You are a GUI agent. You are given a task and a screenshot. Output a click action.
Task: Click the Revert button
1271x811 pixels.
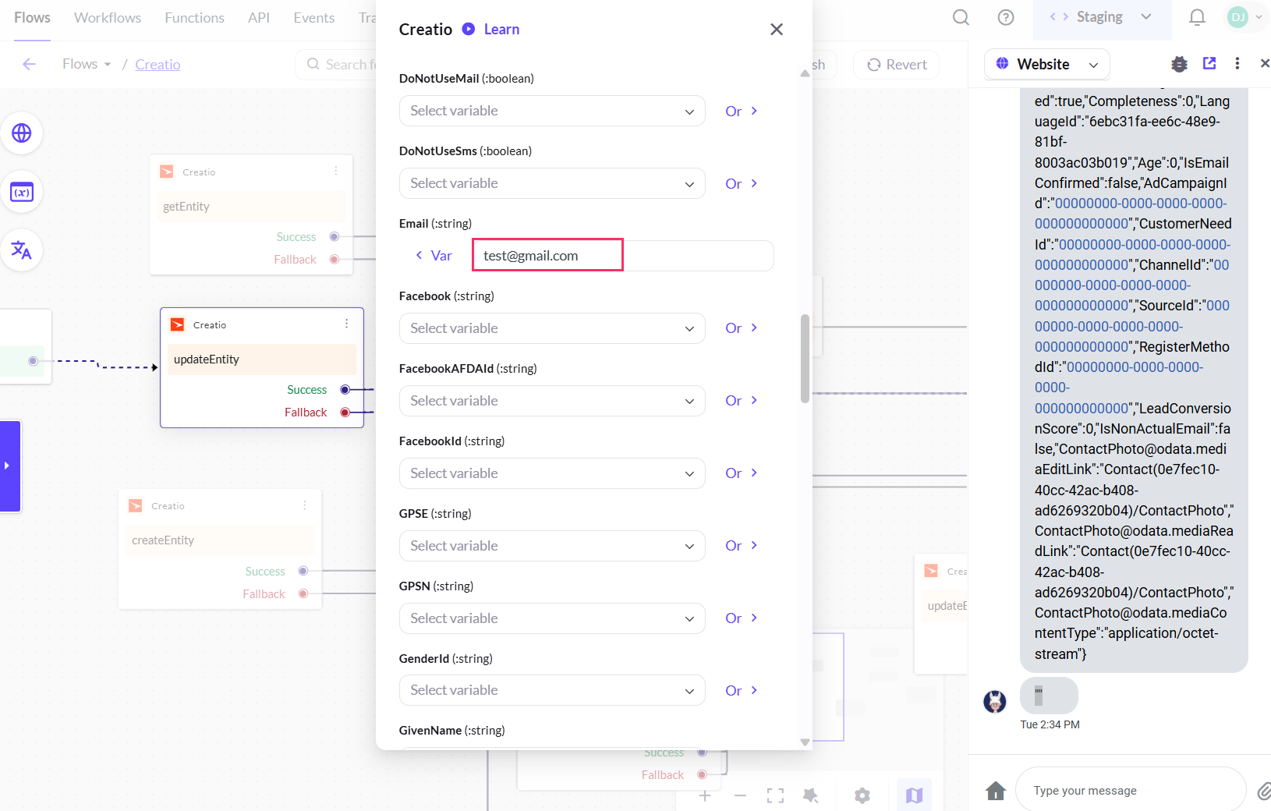[897, 65]
